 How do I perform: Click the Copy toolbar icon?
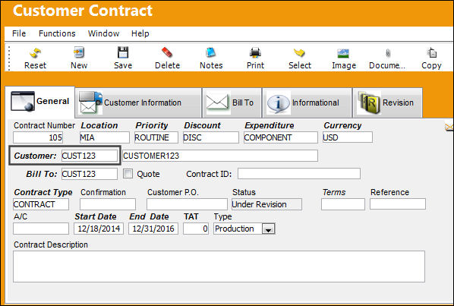[432, 53]
